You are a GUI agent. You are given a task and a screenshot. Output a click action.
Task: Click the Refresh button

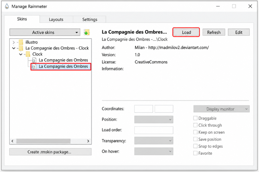pyautogui.click(x=214, y=32)
